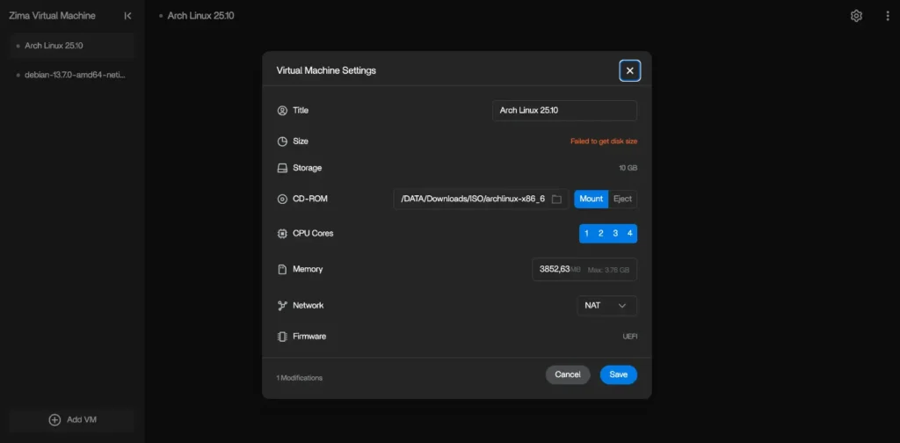Click the Memory value field 3852,63
Viewport: 900px width, 443px height.
point(584,269)
